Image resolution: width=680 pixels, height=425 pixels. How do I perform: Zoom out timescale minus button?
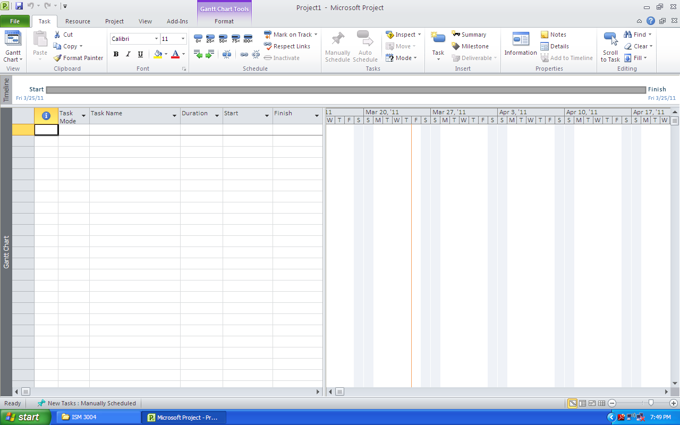(612, 403)
